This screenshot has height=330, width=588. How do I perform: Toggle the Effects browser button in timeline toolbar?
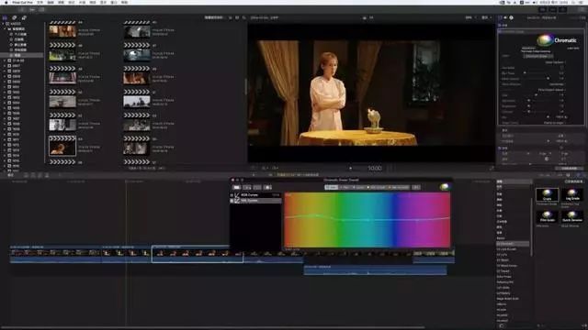point(578,175)
